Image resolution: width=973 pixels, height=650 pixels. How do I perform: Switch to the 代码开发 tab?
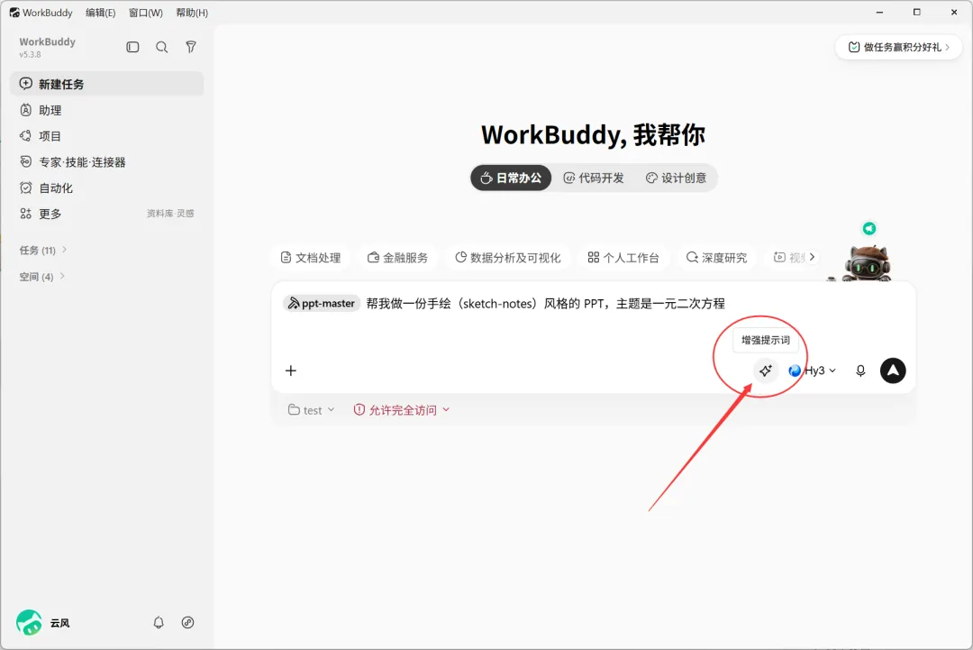coord(593,179)
